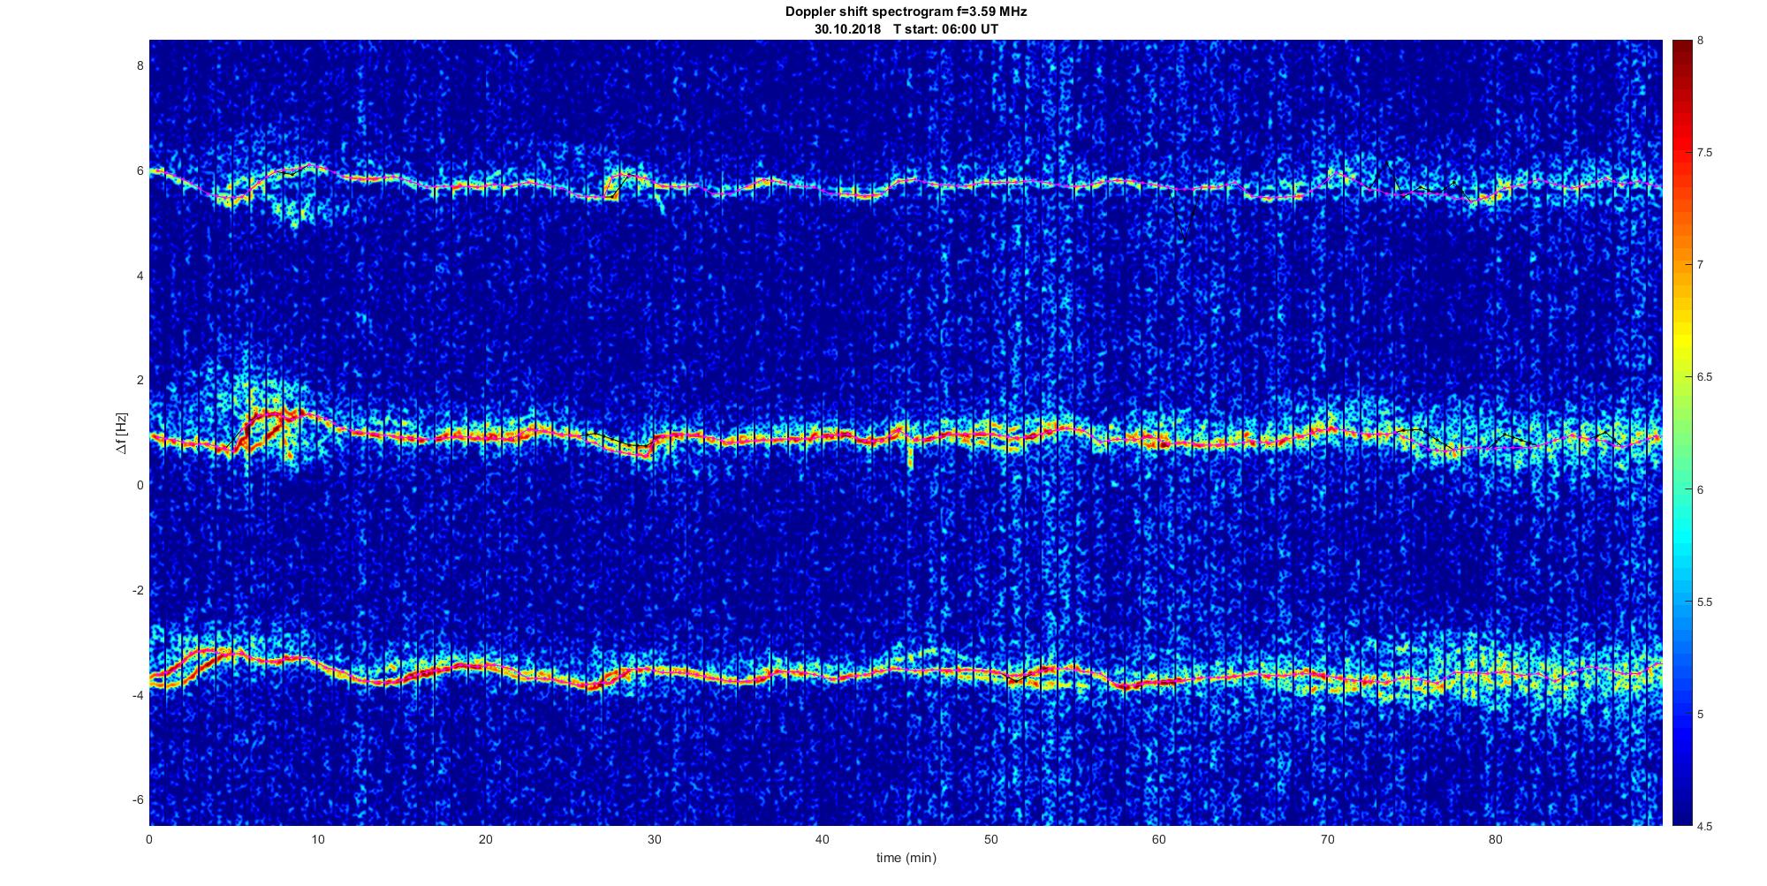Click the colorbar tick label '5.5'
The width and height of the screenshot is (1767, 886).
coord(1705,602)
